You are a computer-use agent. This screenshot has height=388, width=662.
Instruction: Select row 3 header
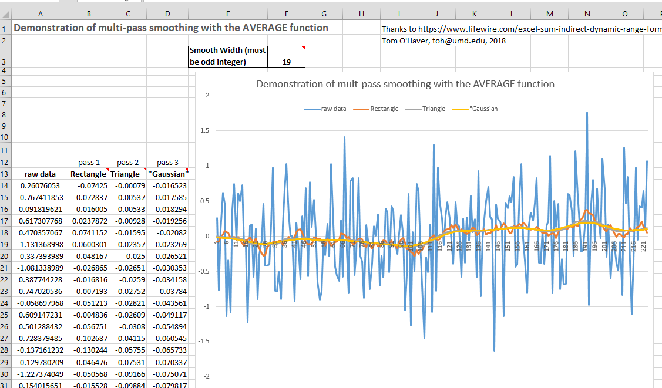point(4,62)
